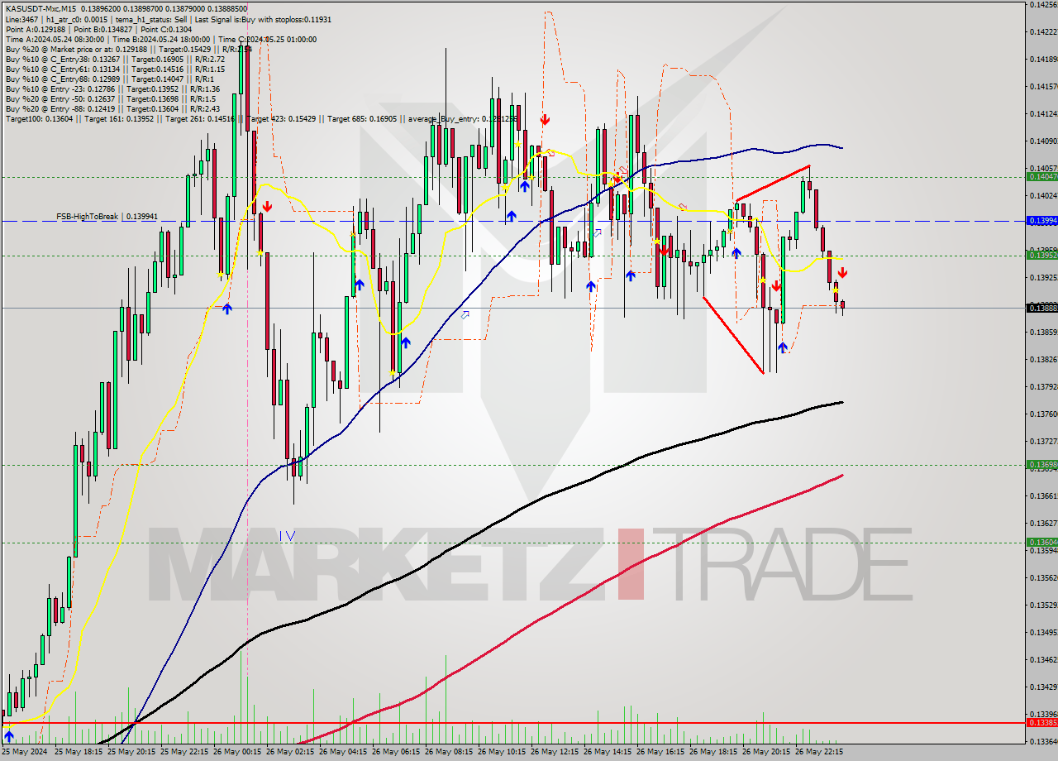Click the 0.13429 price axis label
This screenshot has width=1058, height=761.
(1043, 687)
